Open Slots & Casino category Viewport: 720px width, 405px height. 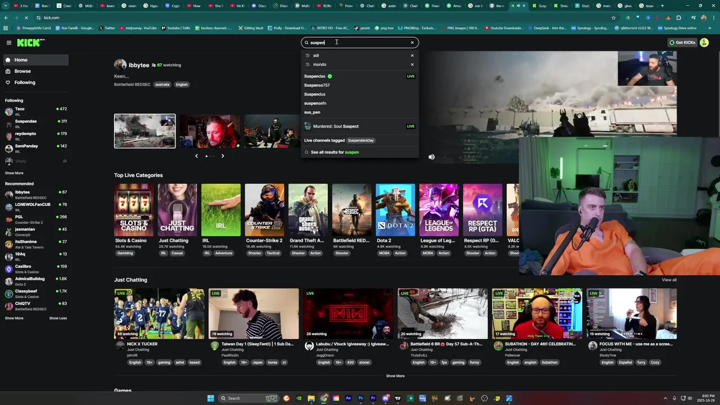coord(134,210)
